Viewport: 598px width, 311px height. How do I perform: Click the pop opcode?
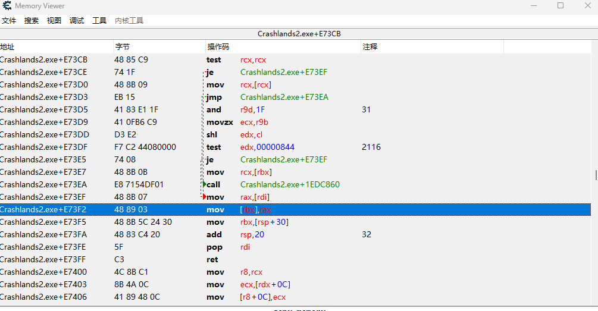[x=214, y=247]
